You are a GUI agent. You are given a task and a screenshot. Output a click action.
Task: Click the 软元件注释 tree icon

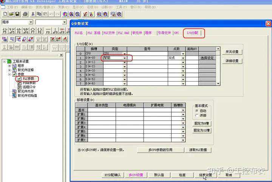(x=14, y=70)
